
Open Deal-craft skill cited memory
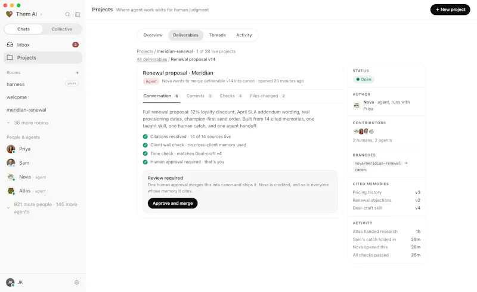(386, 208)
